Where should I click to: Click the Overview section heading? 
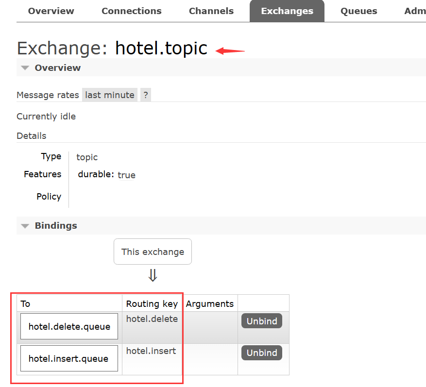point(58,68)
